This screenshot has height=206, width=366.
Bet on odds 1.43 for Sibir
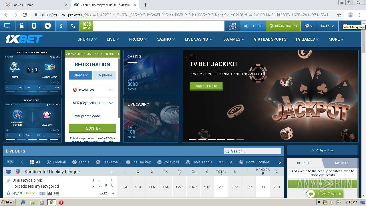[124, 187]
